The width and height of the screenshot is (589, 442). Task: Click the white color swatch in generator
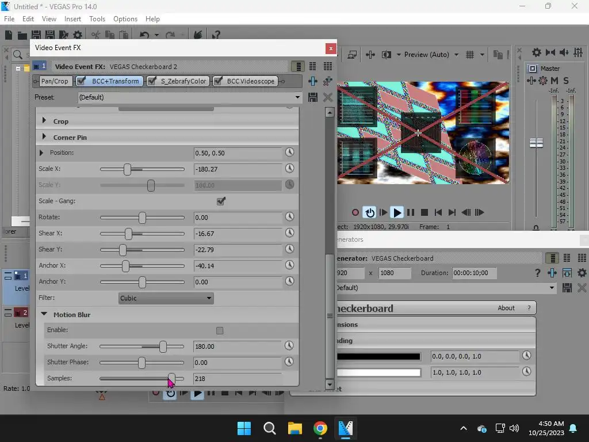click(x=378, y=372)
